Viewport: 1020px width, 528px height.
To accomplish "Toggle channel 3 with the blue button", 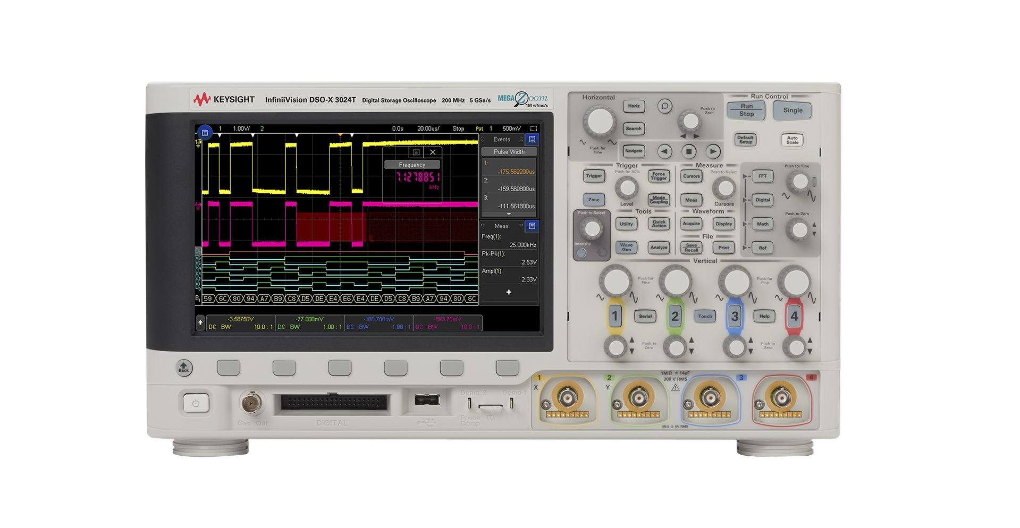I will pyautogui.click(x=735, y=316).
